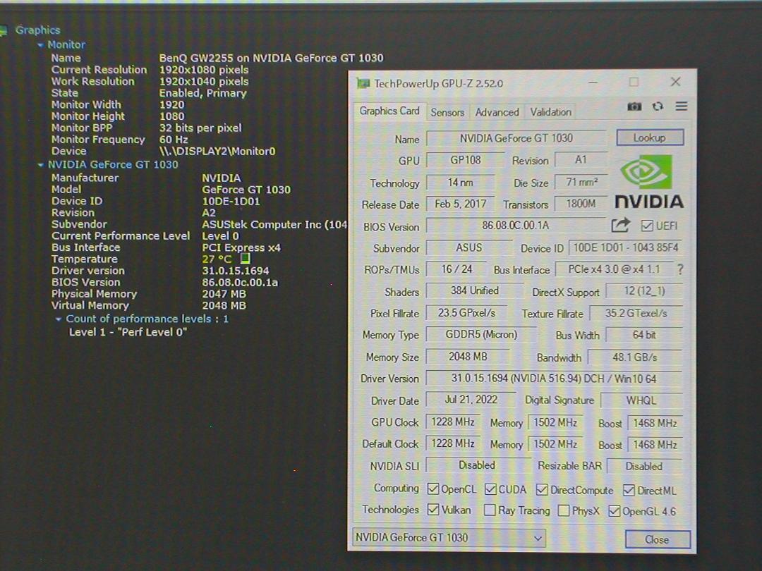
Task: Select 'Level 1 - "Perf Level 0"' row
Action: click(128, 332)
